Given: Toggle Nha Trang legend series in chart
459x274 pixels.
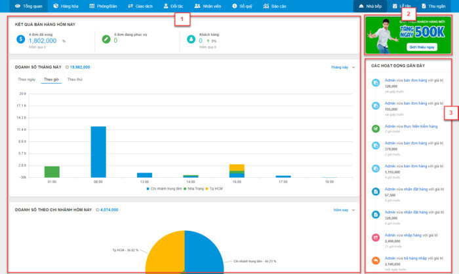Looking at the screenshot, I should (x=193, y=188).
